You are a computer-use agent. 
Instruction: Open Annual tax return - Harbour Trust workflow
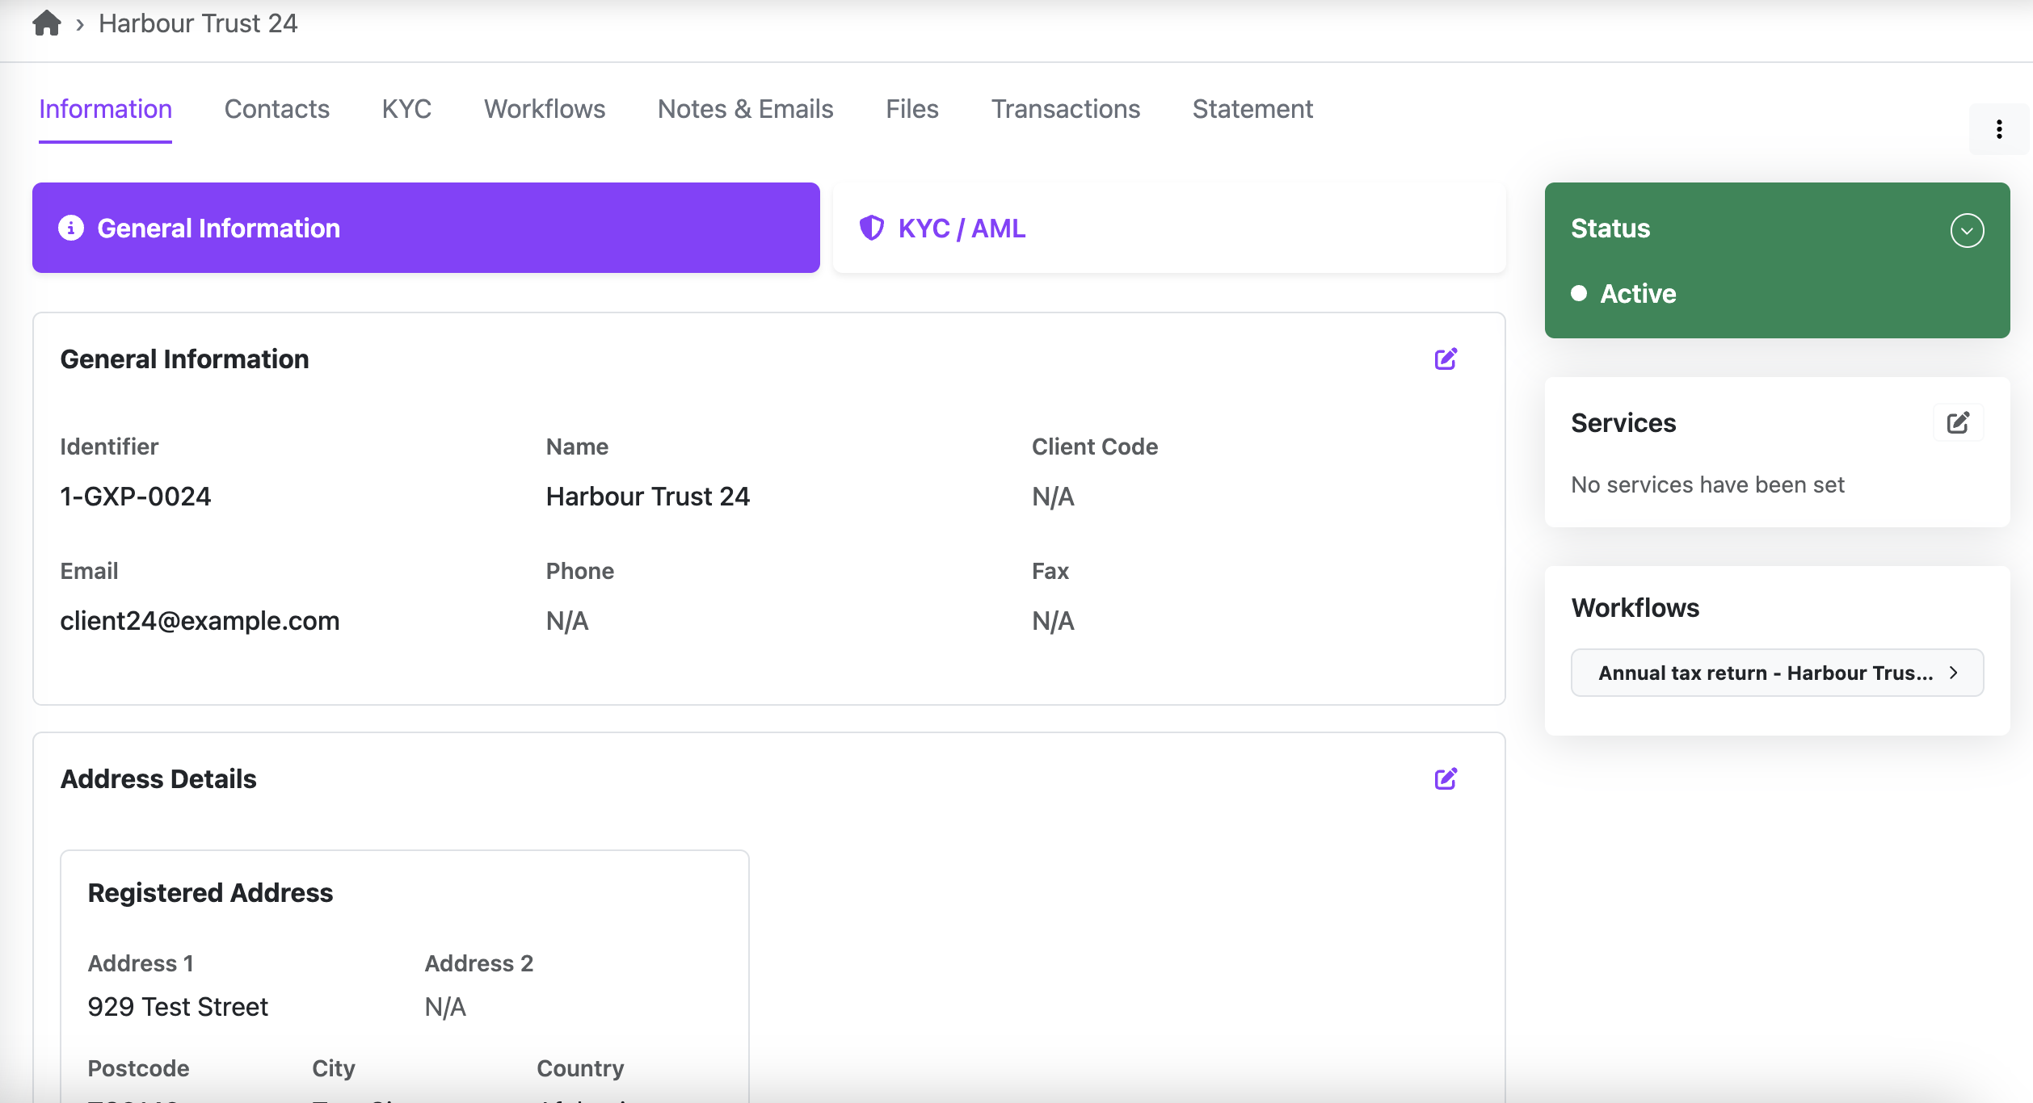coord(1777,673)
